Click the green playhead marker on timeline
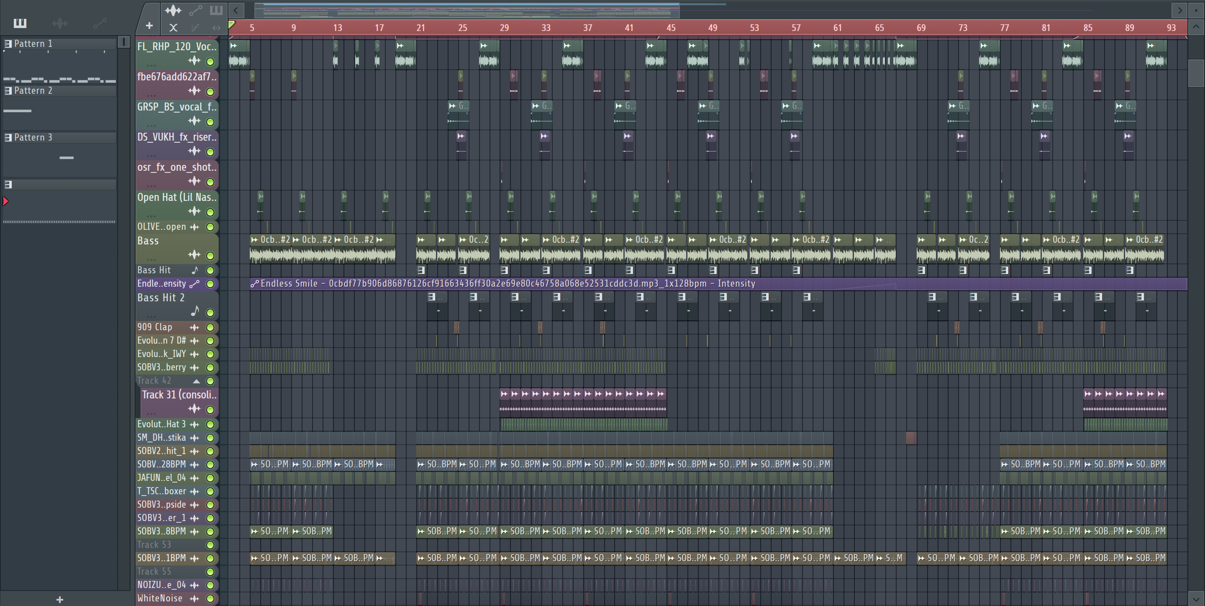This screenshot has height=606, width=1205. tap(231, 25)
